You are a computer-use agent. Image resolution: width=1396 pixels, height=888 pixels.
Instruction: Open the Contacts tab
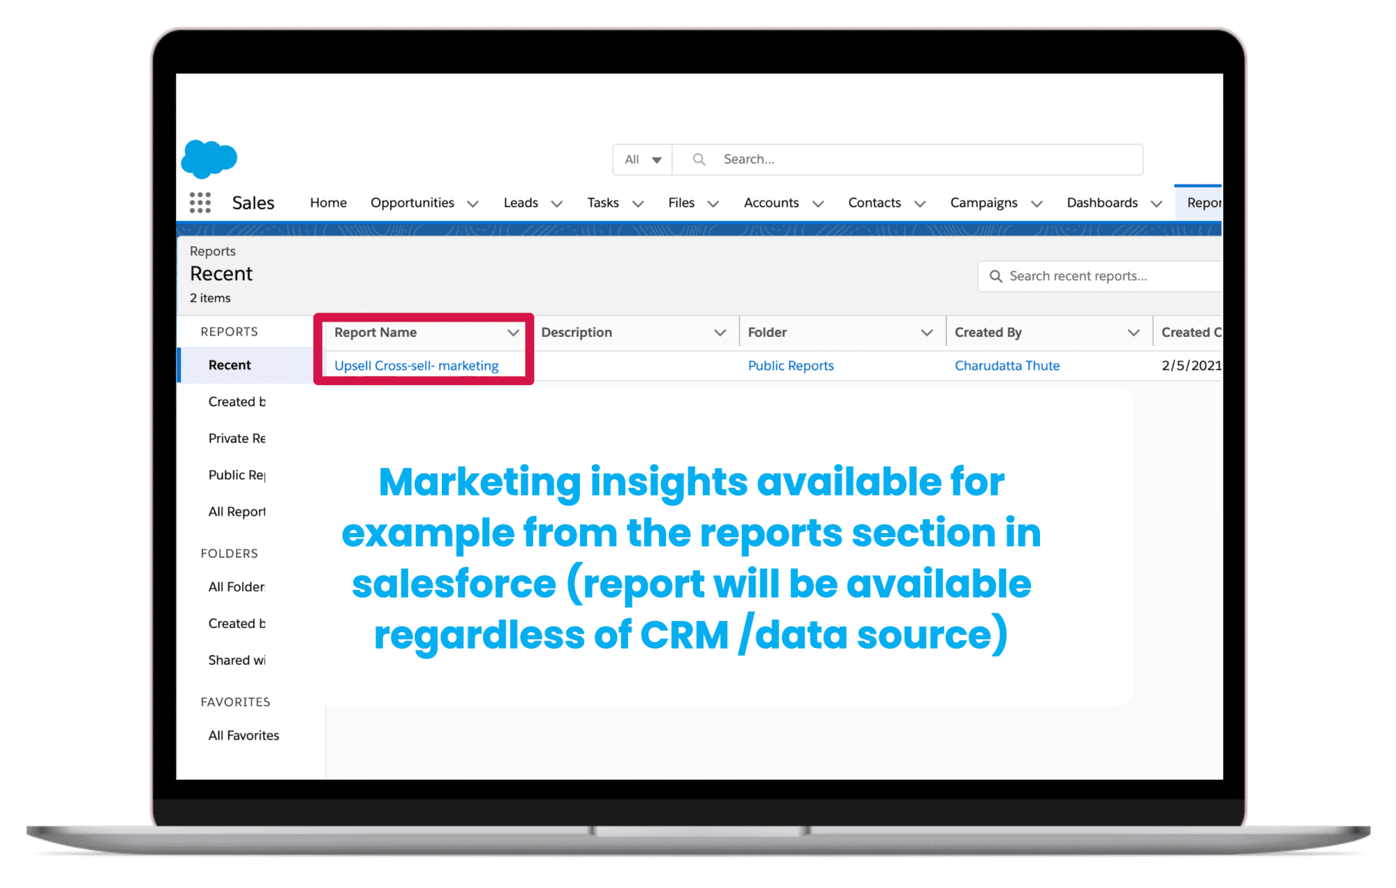click(875, 203)
